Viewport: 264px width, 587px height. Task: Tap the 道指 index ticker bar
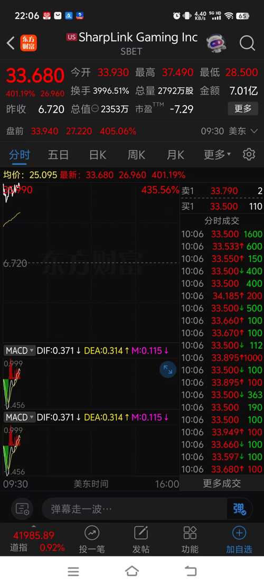[x=36, y=541]
